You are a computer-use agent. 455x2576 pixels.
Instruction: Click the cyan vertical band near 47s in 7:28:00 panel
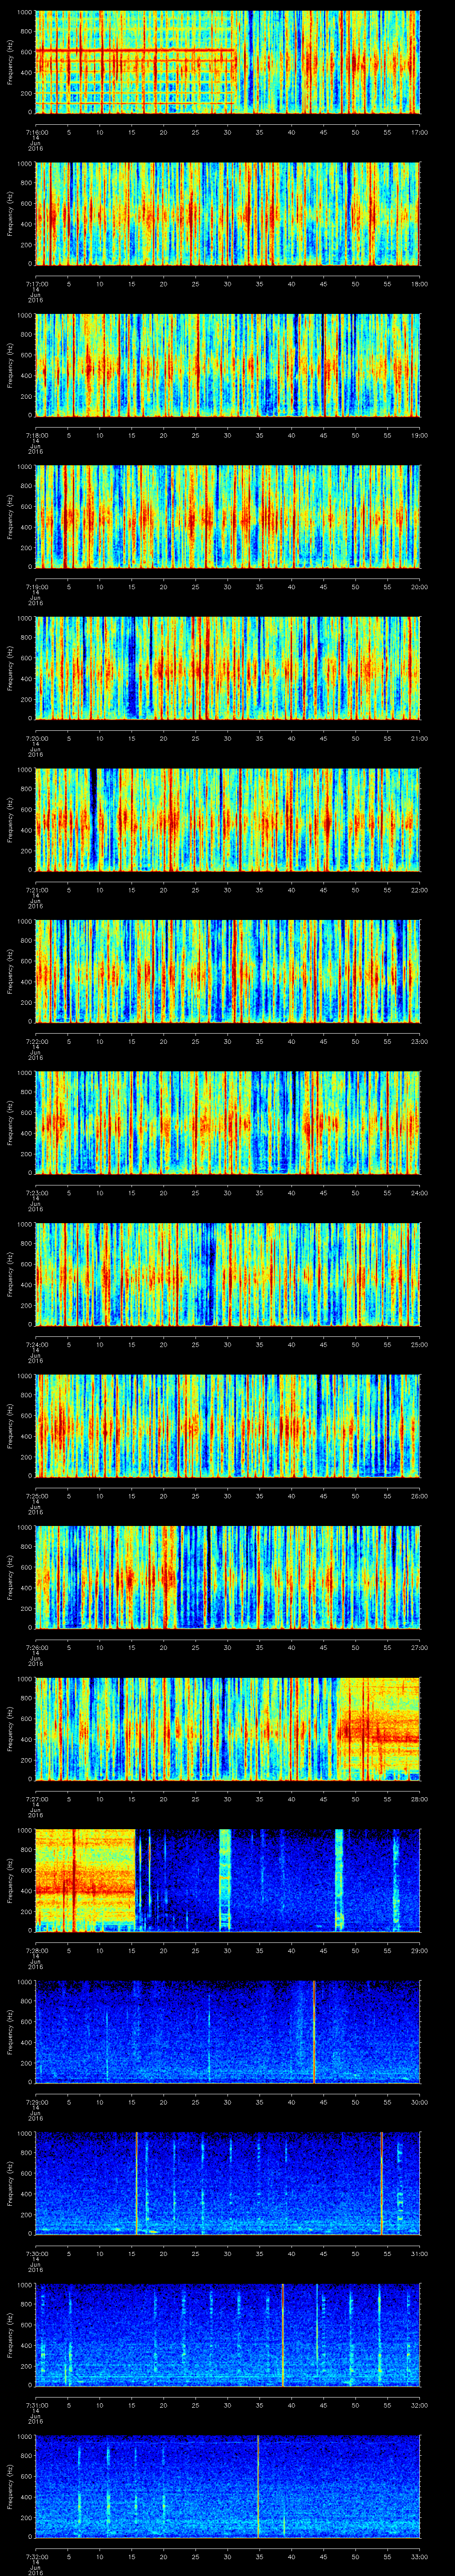click(339, 1881)
